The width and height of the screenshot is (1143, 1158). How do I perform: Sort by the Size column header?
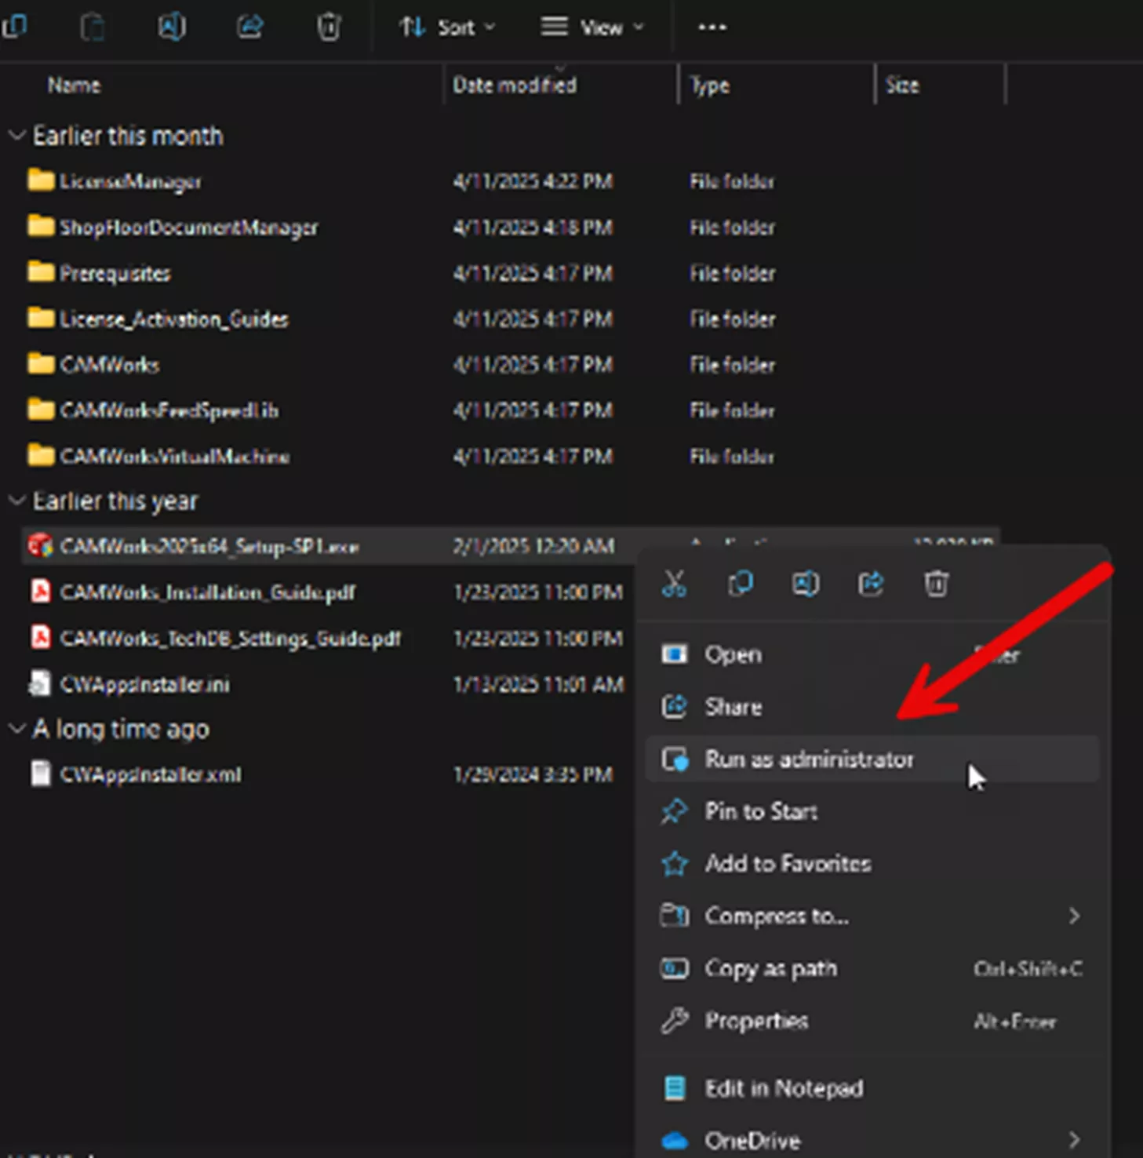(x=902, y=85)
